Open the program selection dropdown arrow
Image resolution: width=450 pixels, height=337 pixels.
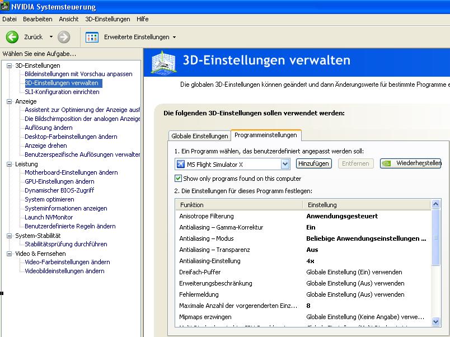pos(285,164)
